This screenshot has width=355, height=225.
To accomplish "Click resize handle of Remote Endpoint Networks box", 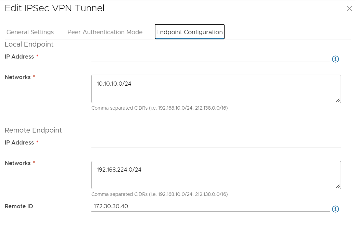I will tap(338, 186).
